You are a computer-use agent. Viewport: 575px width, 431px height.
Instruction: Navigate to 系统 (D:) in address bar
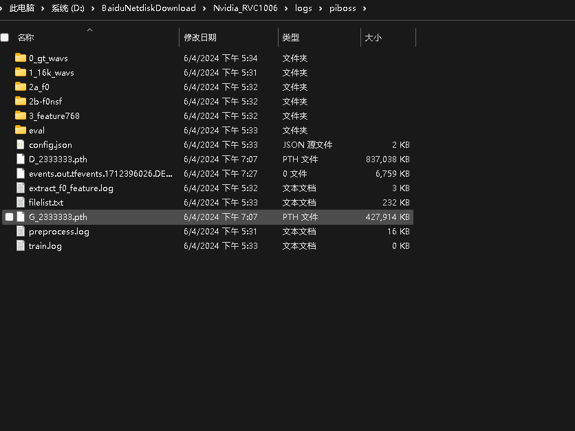(68, 8)
